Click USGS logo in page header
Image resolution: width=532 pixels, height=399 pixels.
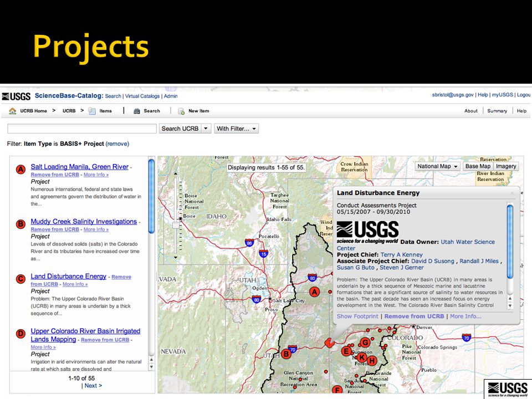click(16, 96)
